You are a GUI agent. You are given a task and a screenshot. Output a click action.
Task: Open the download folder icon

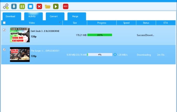pyautogui.click(x=47, y=6)
